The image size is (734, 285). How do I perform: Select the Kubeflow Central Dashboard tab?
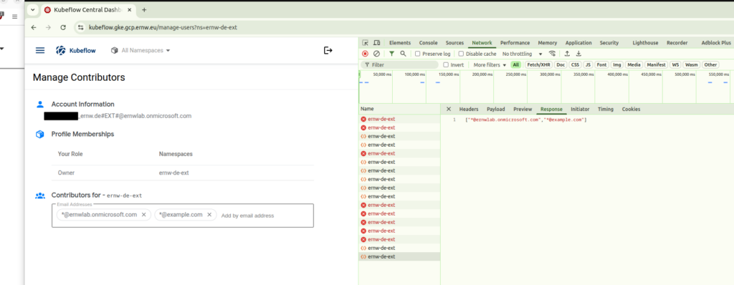tap(89, 10)
